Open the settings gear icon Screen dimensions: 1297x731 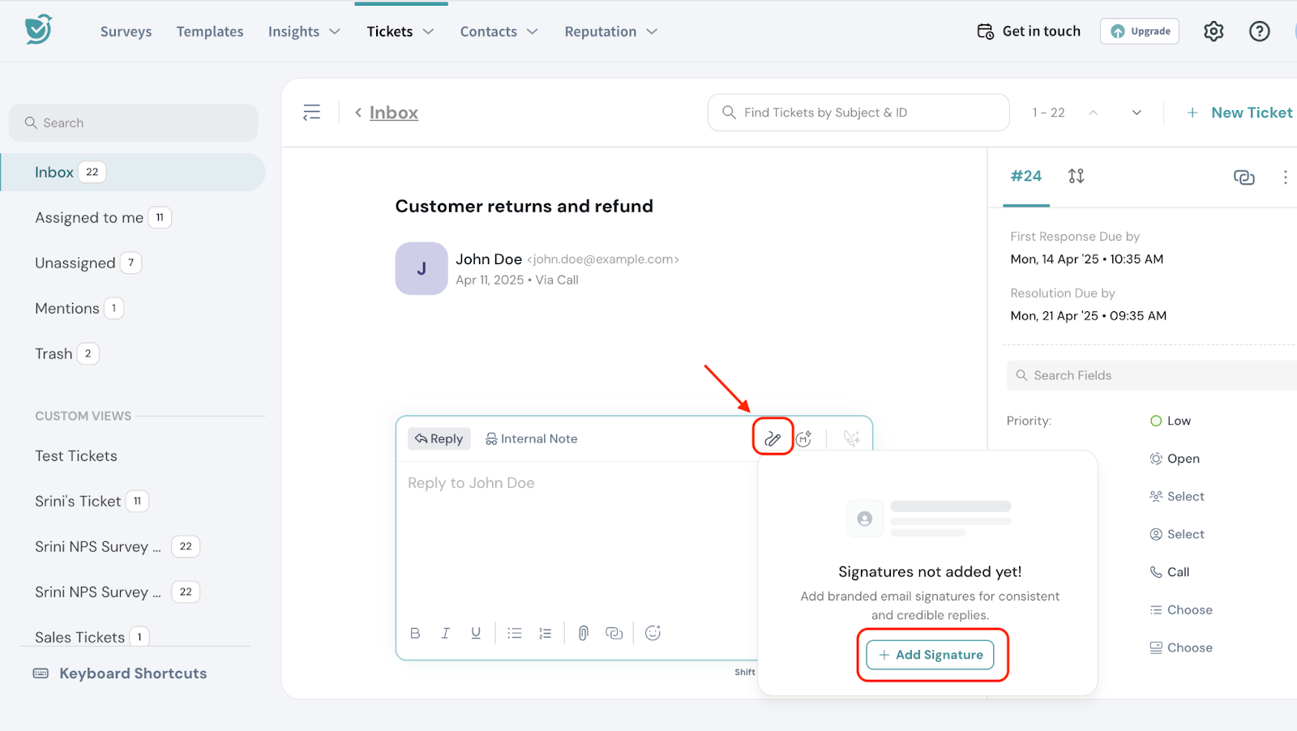click(x=1213, y=32)
